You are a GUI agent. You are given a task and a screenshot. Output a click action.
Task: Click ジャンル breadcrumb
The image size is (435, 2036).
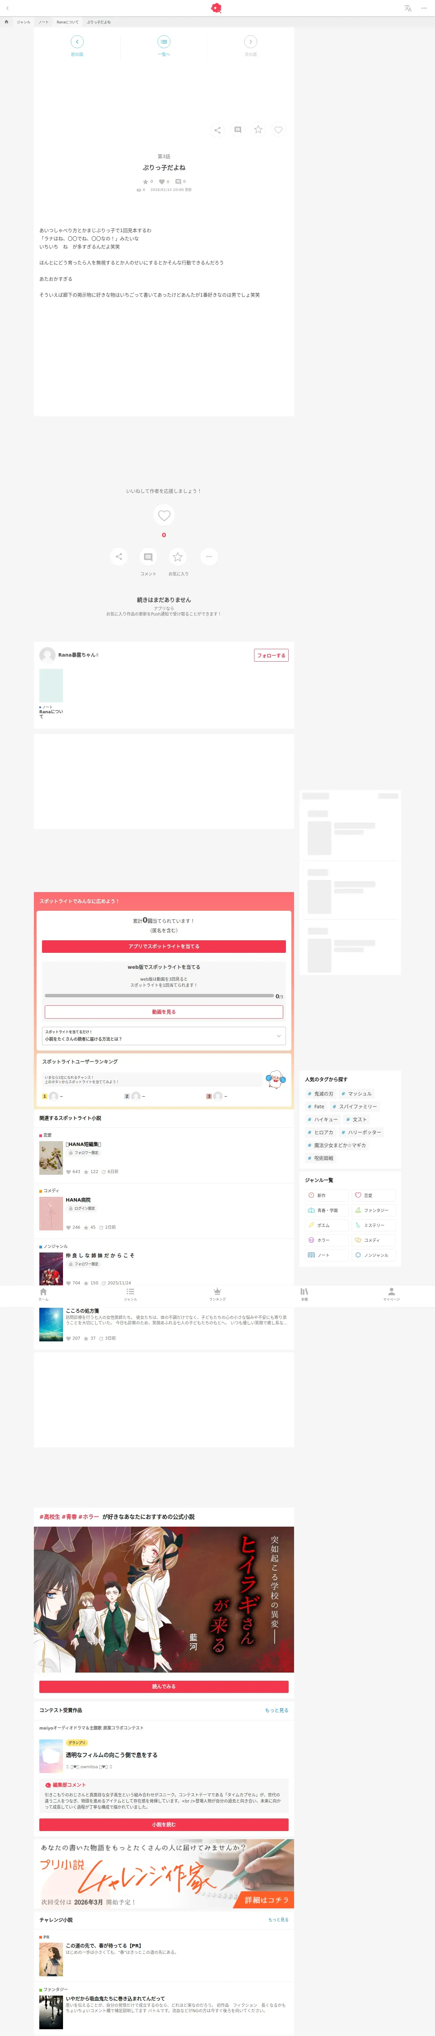24,22
